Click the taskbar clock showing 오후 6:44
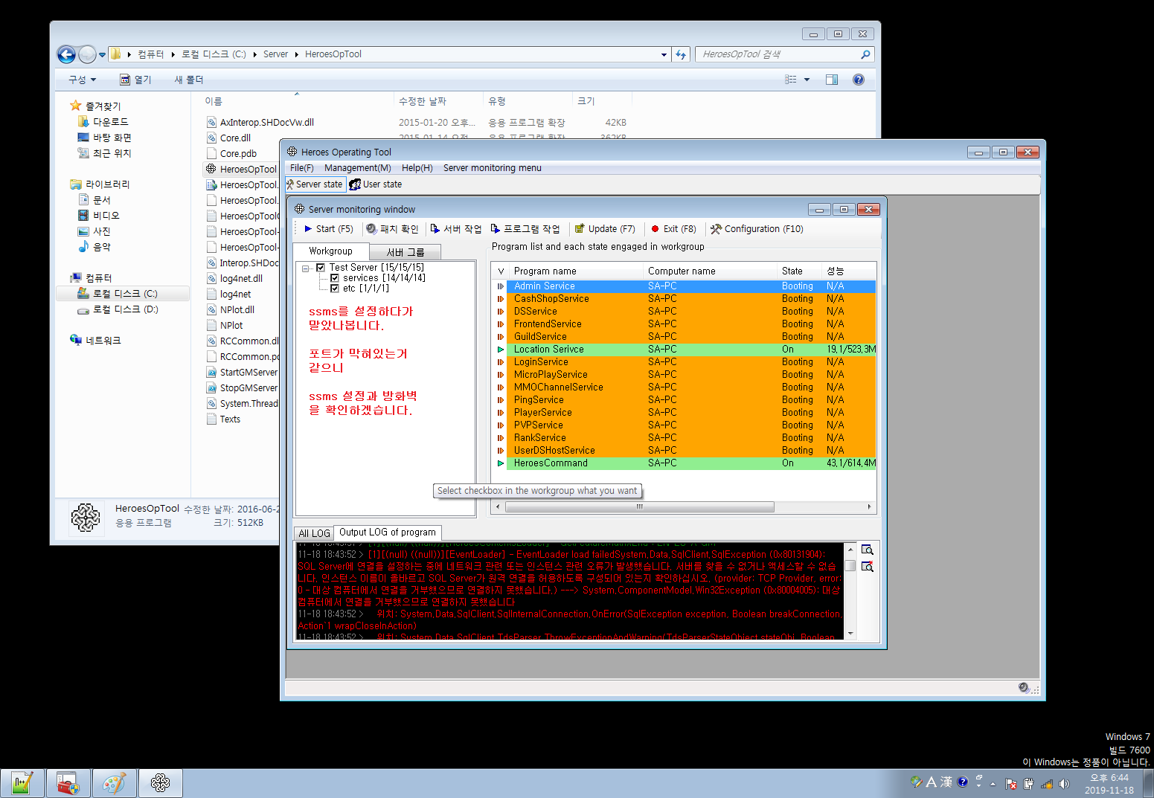Image resolution: width=1154 pixels, height=798 pixels. point(1109,783)
